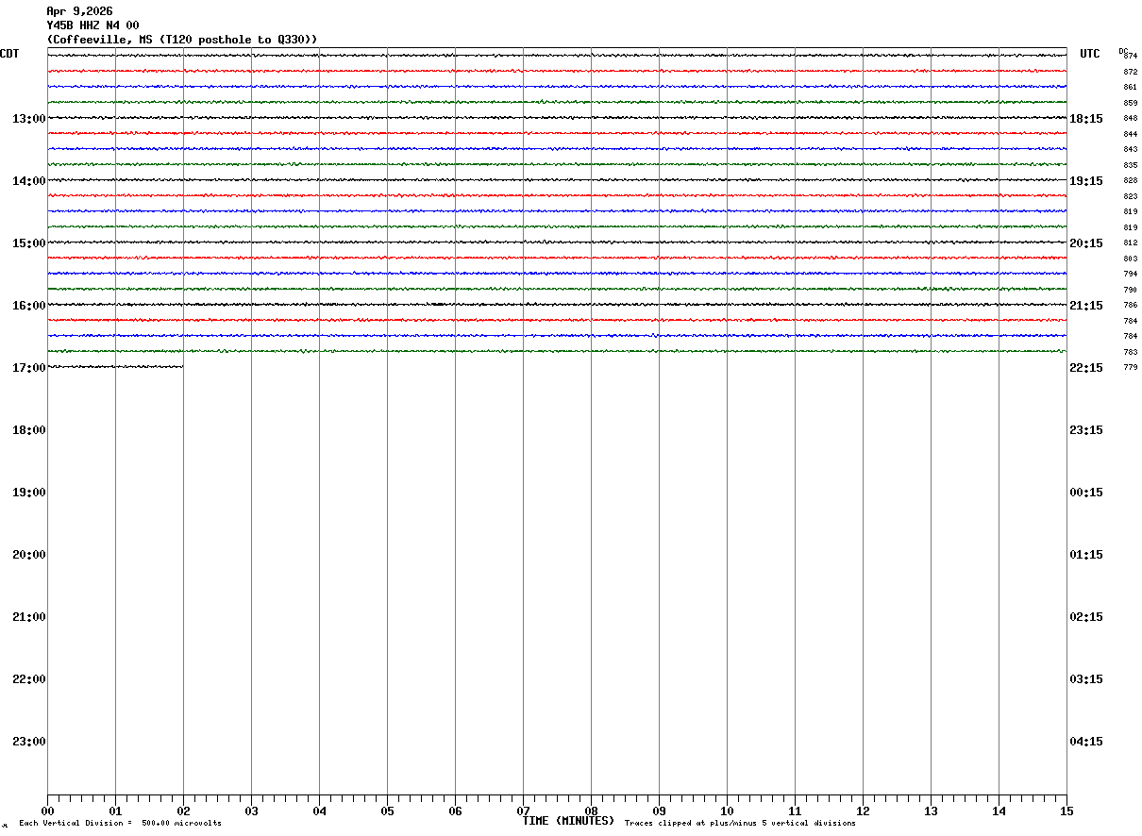This screenshot has height=836, width=1142.
Task: Click the 'TIME (MINUTES)' axis title
Action: 568,821
